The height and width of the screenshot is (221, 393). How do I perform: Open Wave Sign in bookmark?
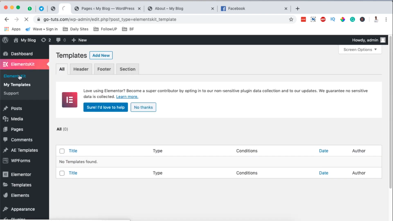[42, 29]
